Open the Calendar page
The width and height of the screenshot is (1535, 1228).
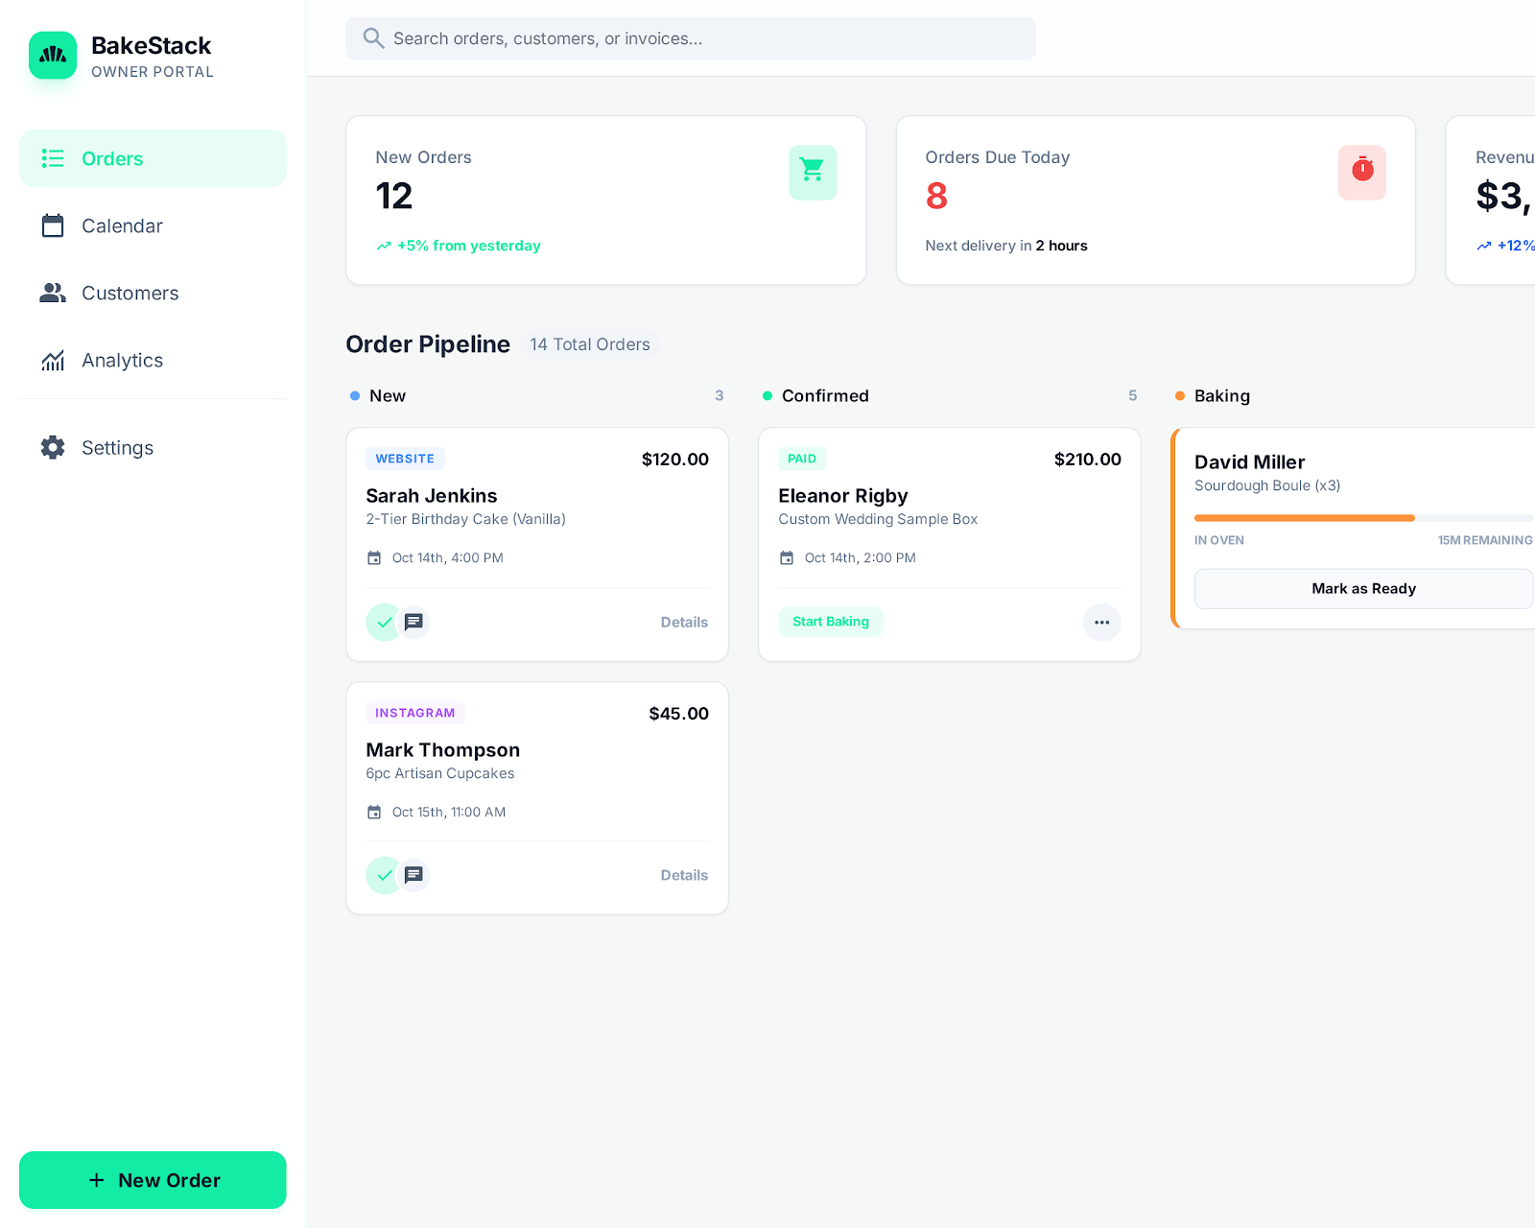(122, 226)
